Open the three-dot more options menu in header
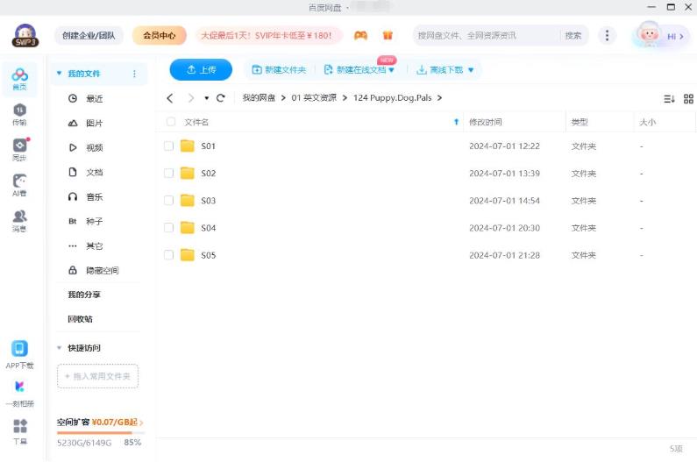The image size is (697, 462). [607, 35]
